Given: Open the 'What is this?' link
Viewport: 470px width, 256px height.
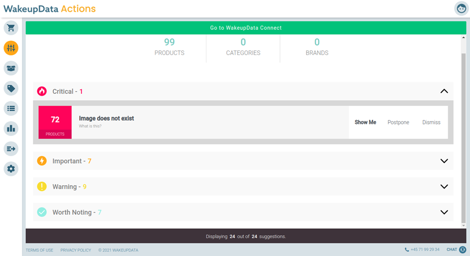Looking at the screenshot, I should [x=90, y=126].
